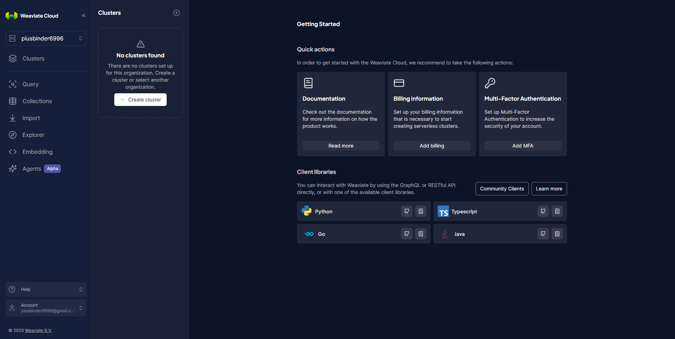This screenshot has width=675, height=339.
Task: Click the Alpha badge next to Agents
Action: pos(52,169)
